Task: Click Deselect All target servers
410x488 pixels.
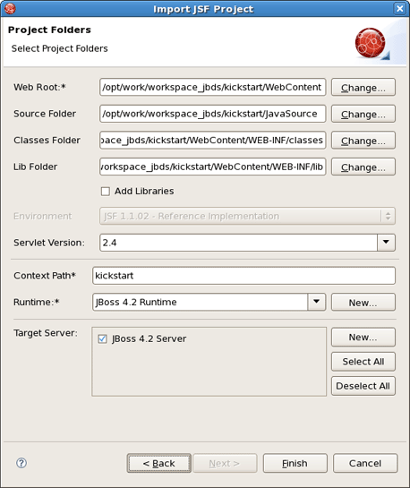Action: [363, 386]
